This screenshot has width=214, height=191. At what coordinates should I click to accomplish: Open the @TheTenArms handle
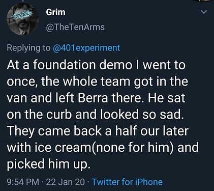[75, 27]
